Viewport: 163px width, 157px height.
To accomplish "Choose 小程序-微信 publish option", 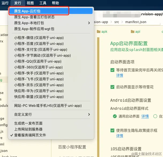I will click(51, 38).
